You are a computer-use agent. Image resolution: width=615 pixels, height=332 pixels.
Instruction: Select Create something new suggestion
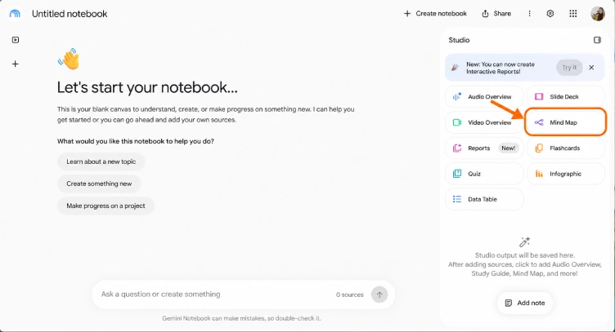pyautogui.click(x=99, y=184)
